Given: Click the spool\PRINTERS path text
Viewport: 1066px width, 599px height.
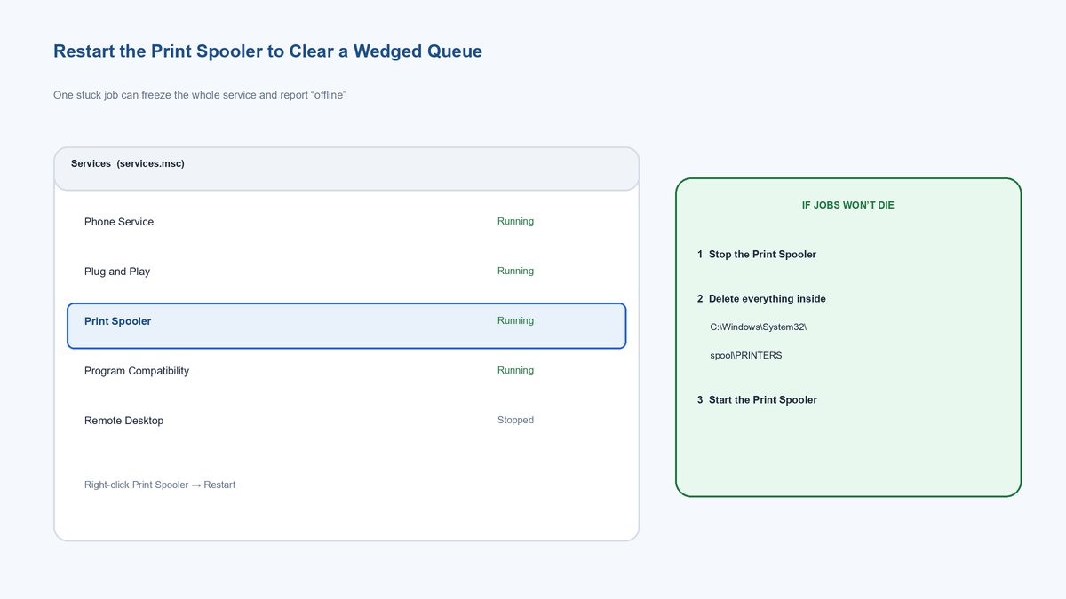Looking at the screenshot, I should tap(746, 356).
